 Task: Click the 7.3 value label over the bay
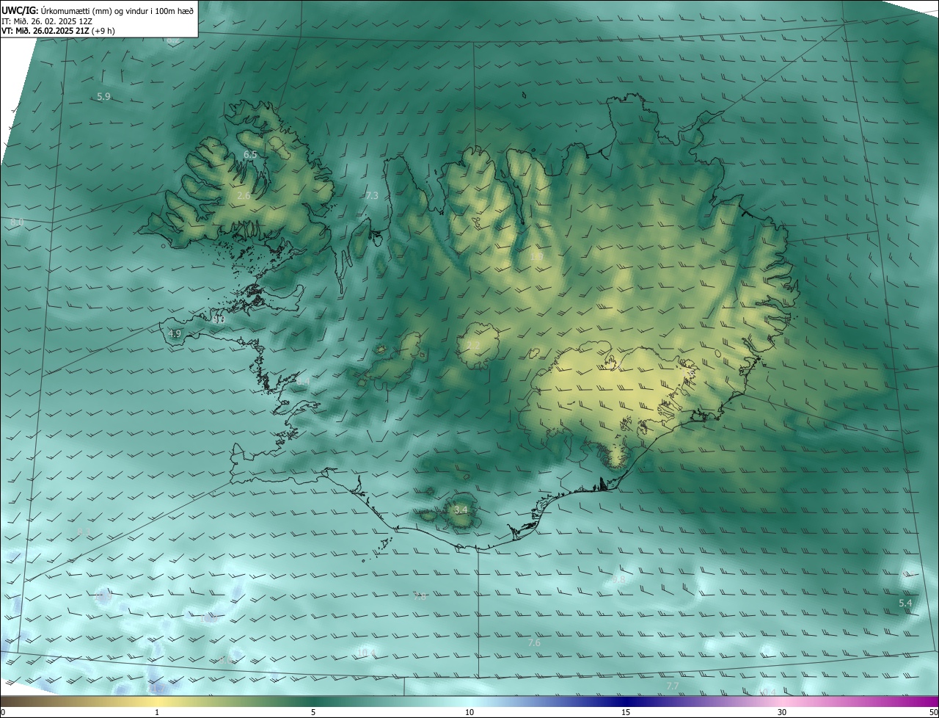(372, 196)
